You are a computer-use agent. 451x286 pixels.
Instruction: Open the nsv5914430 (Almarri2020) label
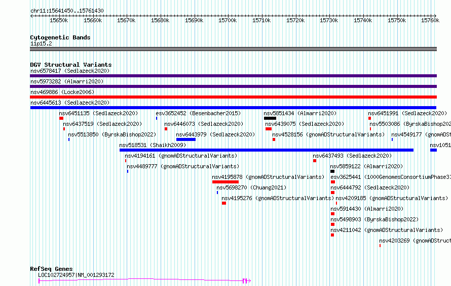[x=367, y=209]
